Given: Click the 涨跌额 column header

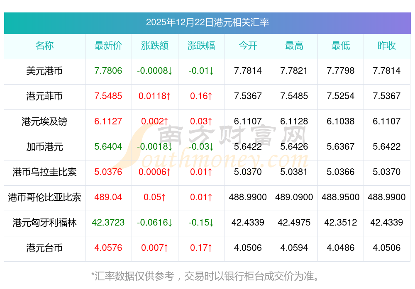Looking at the screenshot, I should 155,46.
